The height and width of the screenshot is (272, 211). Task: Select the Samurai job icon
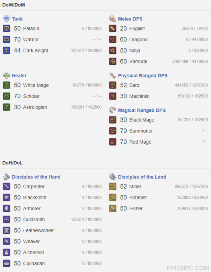tap(113, 61)
